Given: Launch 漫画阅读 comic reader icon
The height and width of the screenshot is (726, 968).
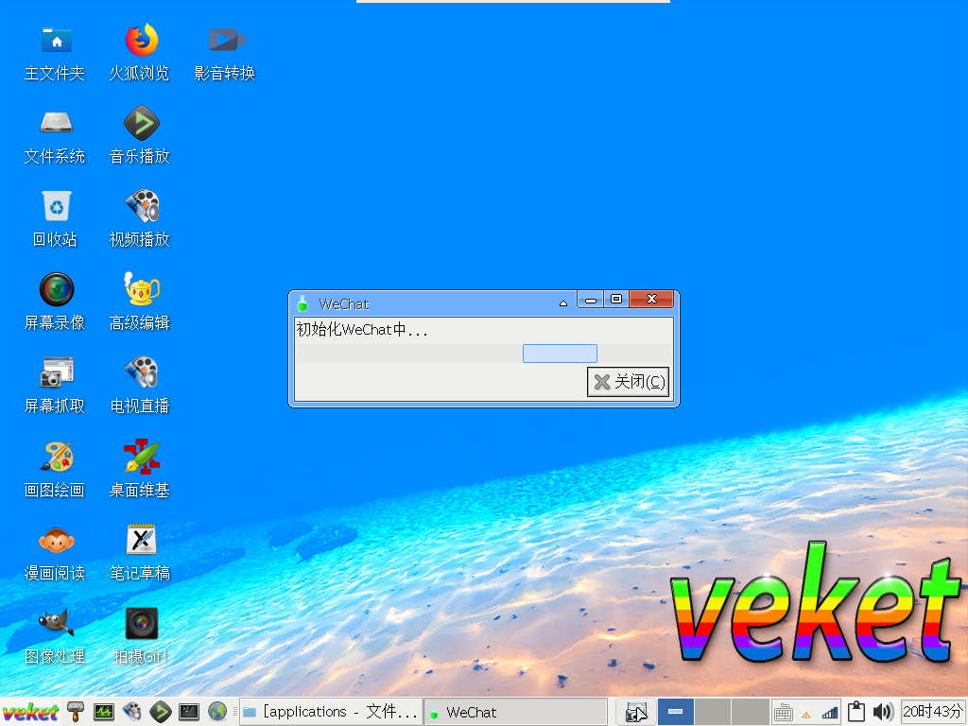Looking at the screenshot, I should pos(56,540).
